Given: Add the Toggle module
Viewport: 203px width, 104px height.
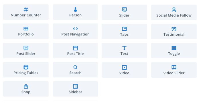Looking at the screenshot, I should click(174, 51).
